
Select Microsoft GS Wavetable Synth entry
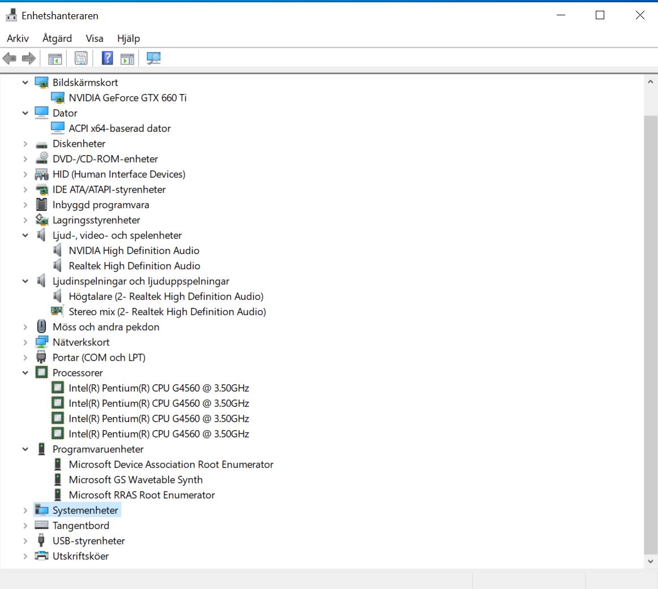click(x=135, y=480)
